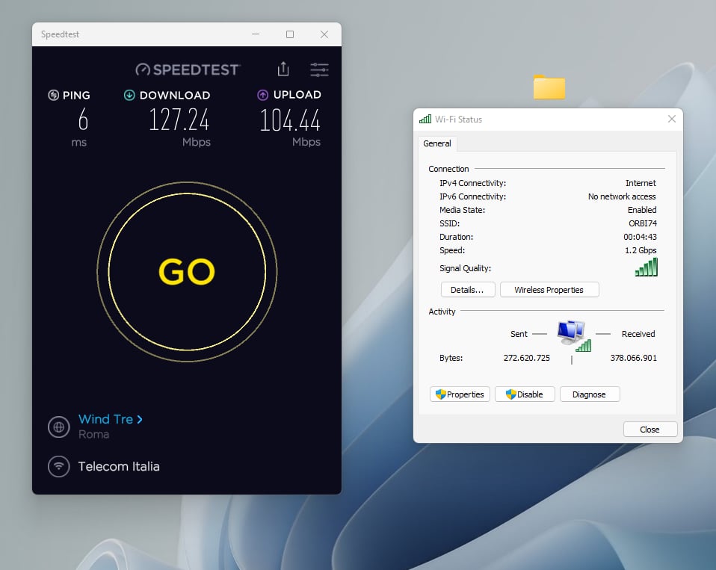716x570 pixels.
Task: Click the Enabled media state value
Action: tap(642, 210)
